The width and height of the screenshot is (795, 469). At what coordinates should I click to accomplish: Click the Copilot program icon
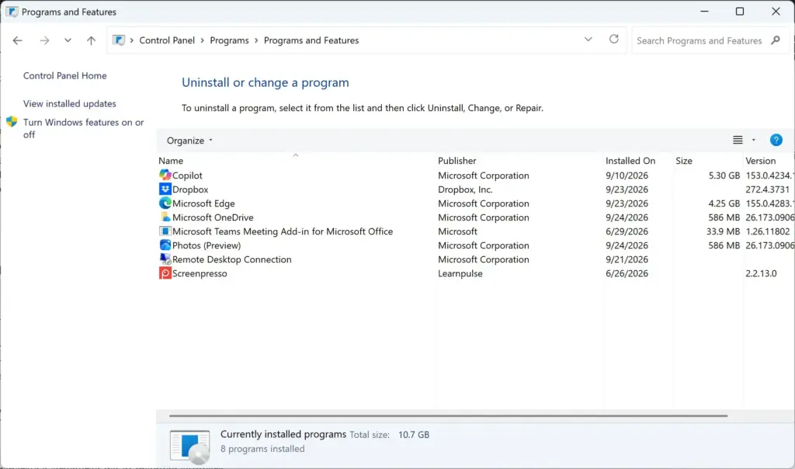point(165,175)
